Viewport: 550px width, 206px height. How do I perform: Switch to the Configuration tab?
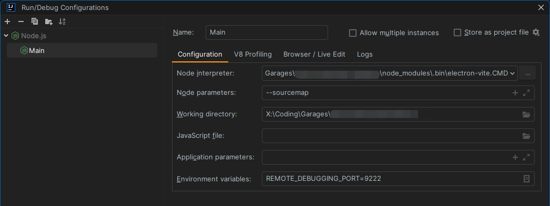(x=200, y=54)
